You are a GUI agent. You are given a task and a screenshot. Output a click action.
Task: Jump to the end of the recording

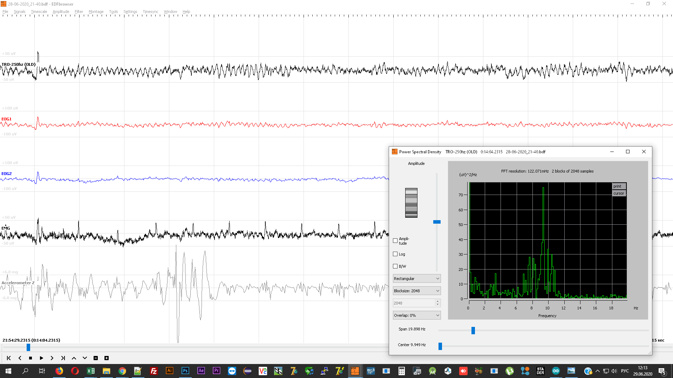[63, 358]
